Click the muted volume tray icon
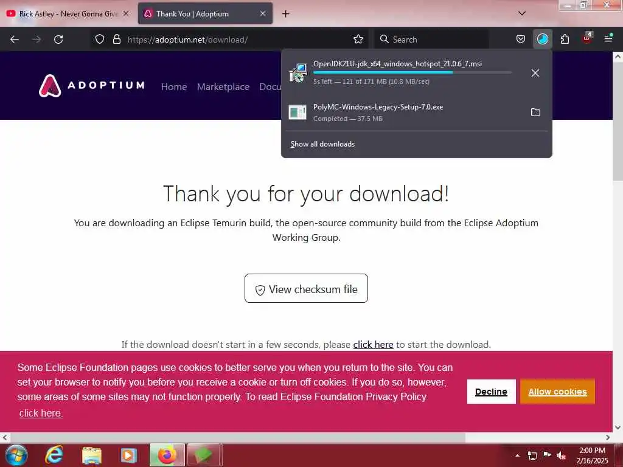This screenshot has width=623, height=467. click(562, 455)
